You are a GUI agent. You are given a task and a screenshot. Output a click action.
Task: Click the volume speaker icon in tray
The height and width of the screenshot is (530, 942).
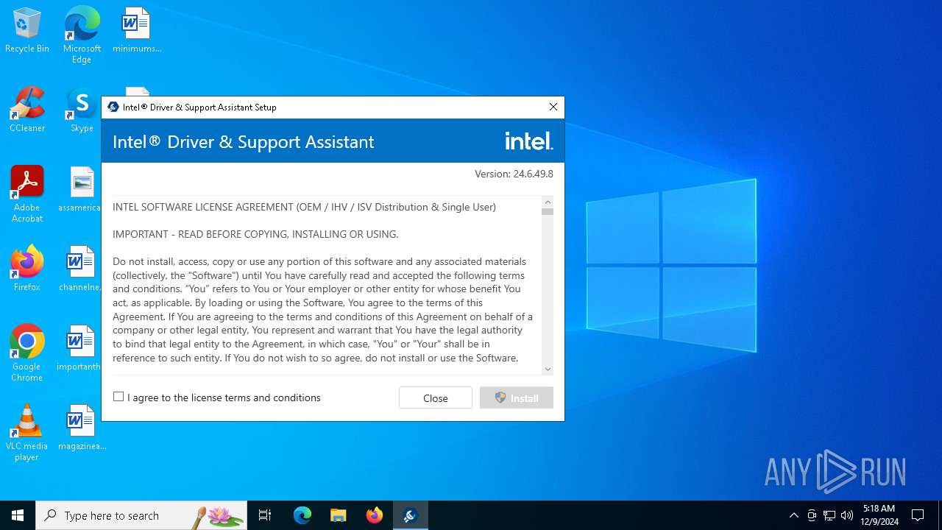[847, 515]
